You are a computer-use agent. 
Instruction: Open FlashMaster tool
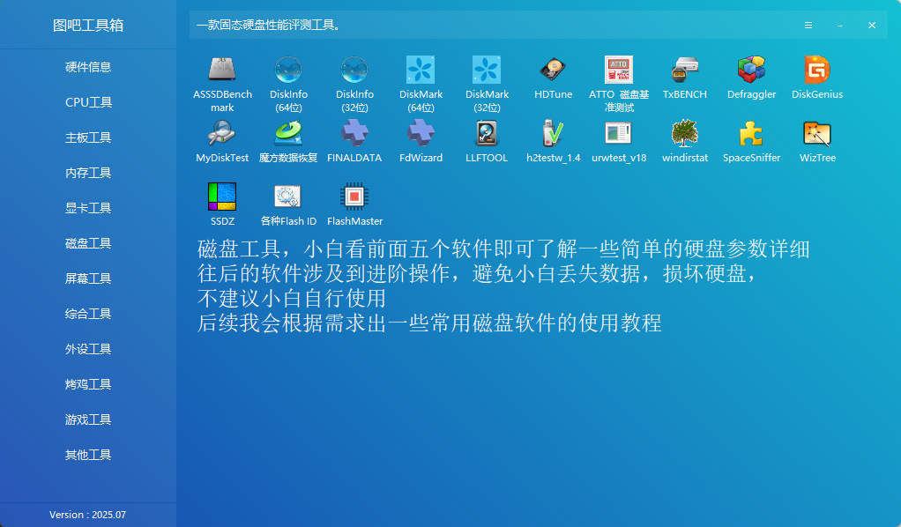pos(354,204)
